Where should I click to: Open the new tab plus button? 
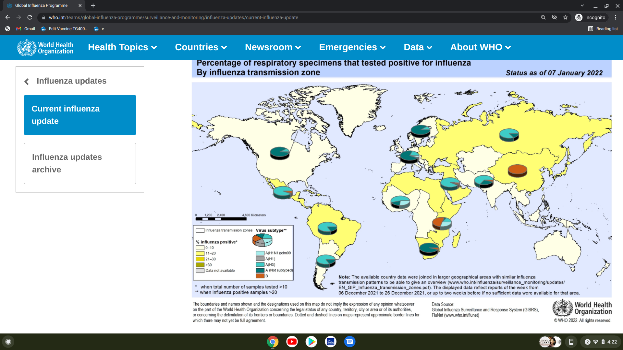pos(93,6)
